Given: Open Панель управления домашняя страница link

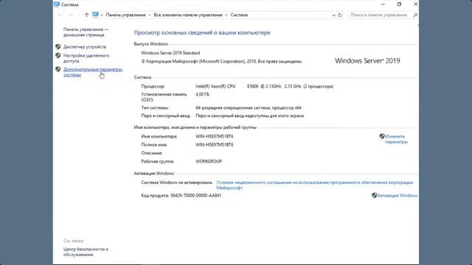Looking at the screenshot, I should point(86,32).
